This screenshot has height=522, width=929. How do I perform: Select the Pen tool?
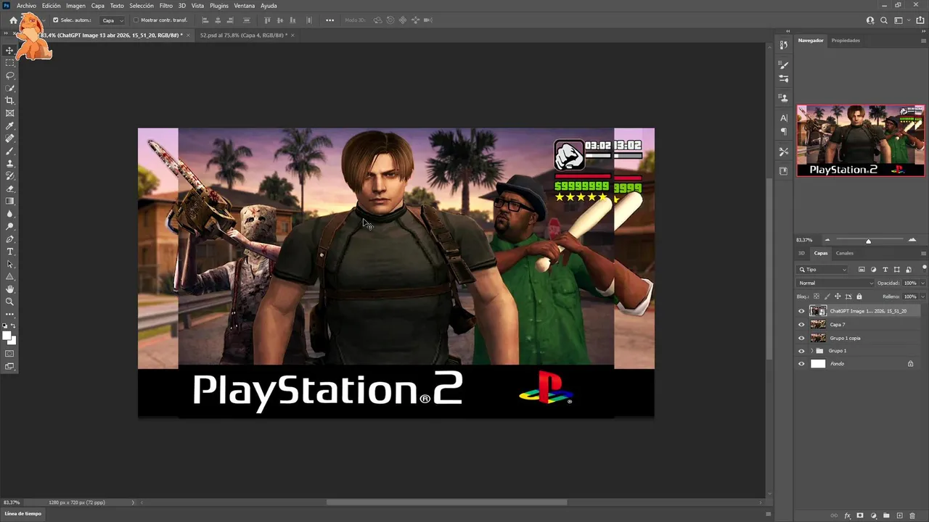coord(9,239)
